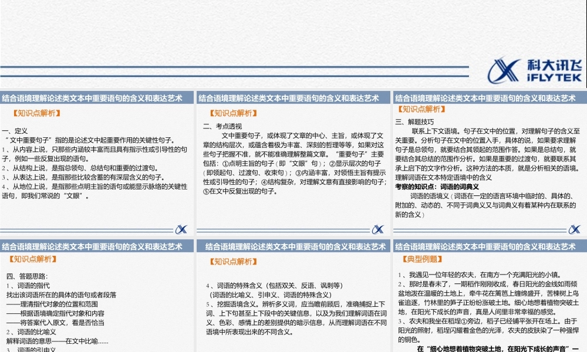Click the line ——根据语境确定指代对象和内容
Image resolution: width=587 pixels, height=352 pixels.
tap(55, 313)
